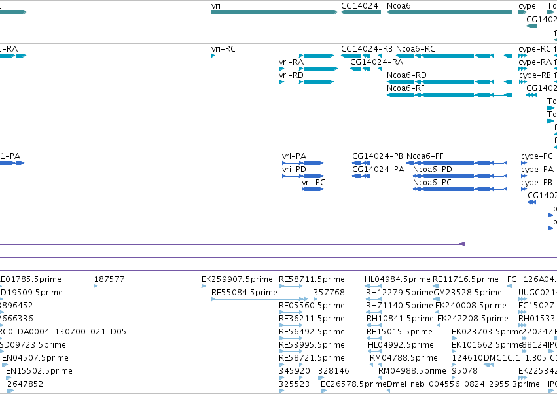Click the Ncoa6-RF transcript
This screenshot has height=394, width=557.
pos(450,95)
